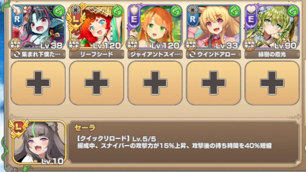This screenshot has height=172, width=306.
Task: Add a card to the first empty slot
Action: [38, 83]
